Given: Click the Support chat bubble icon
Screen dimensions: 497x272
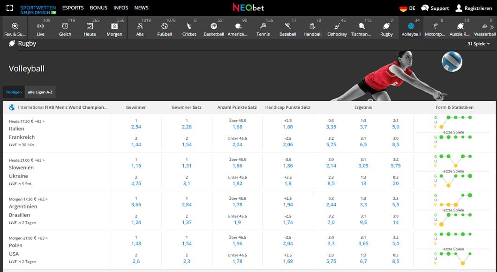Looking at the screenshot, I should point(425,8).
